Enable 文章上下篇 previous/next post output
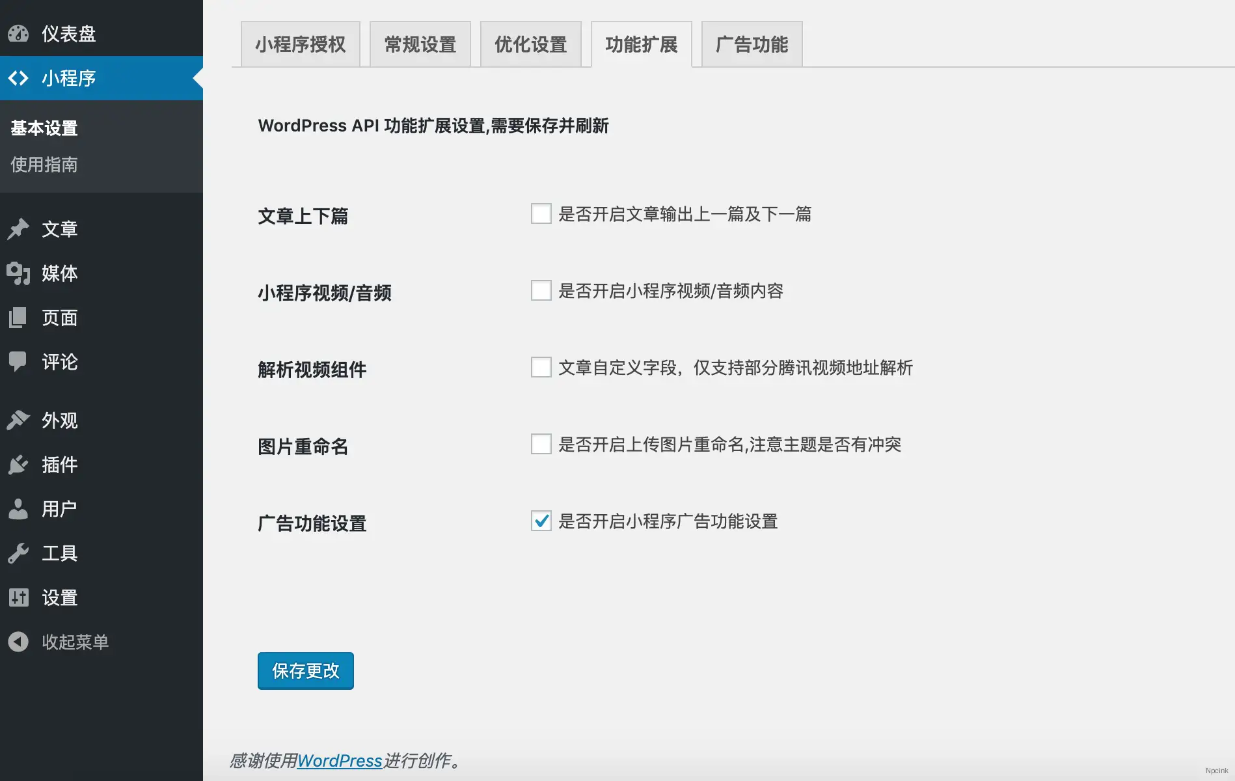Viewport: 1235px width, 781px height. pos(541,214)
